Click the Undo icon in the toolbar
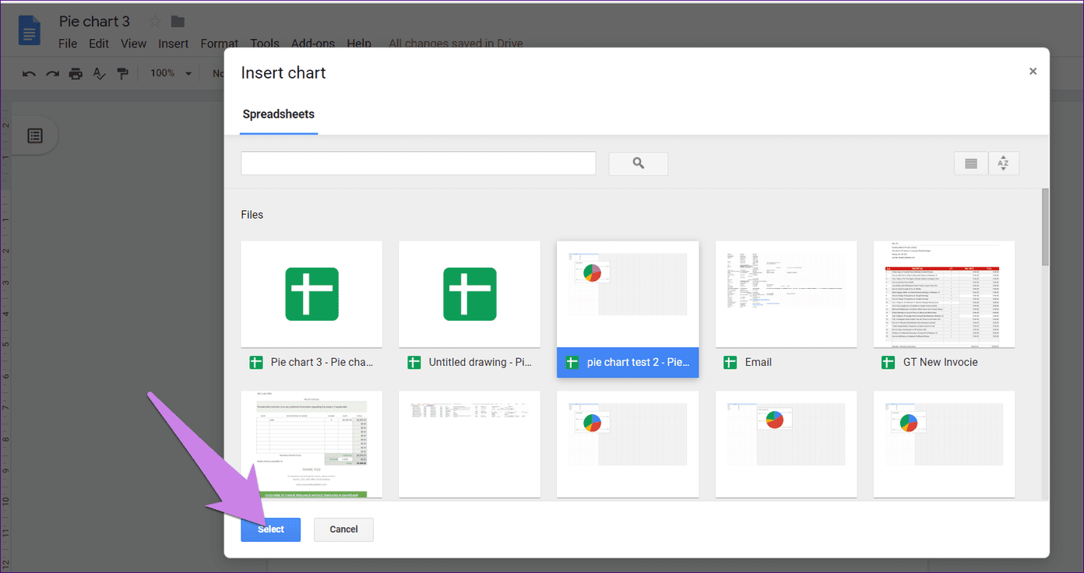 [x=28, y=72]
